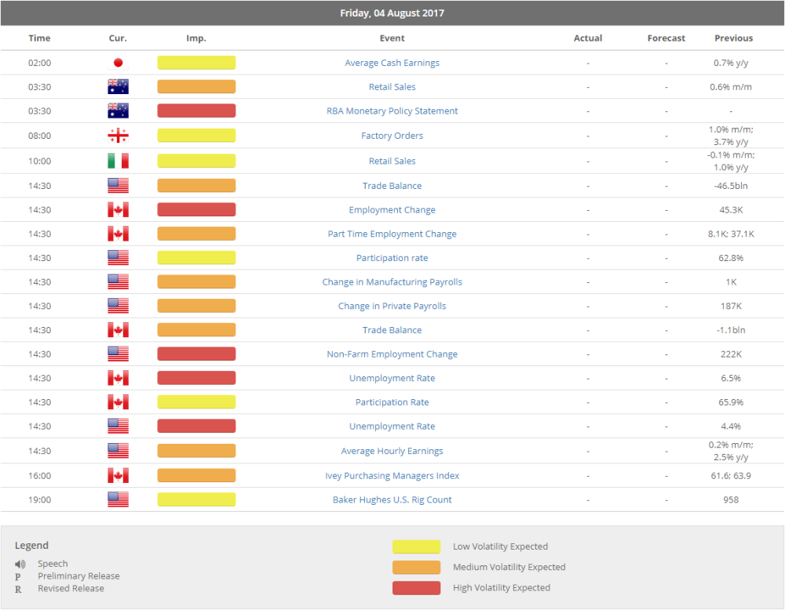The image size is (785, 610).
Task: Click the US flag next to Baker Hughes row
Action: [118, 499]
